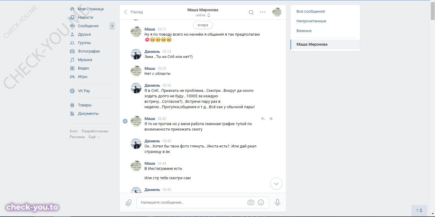Screen dimensions: 435x217
Task: Click the VK Pay ruble icon
Action: coord(72,91)
